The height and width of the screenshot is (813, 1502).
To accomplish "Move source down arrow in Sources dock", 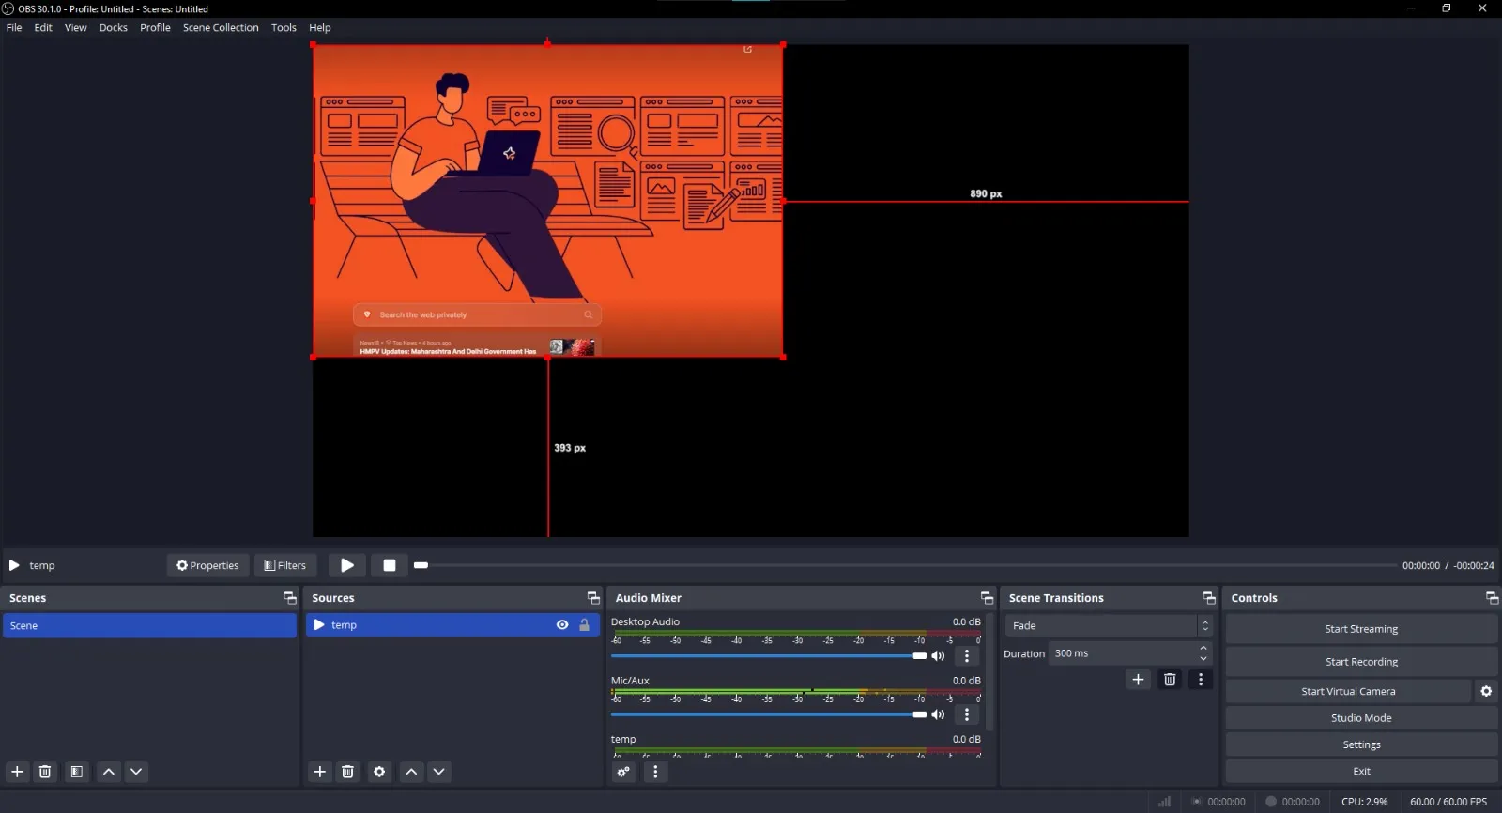I will click(438, 772).
